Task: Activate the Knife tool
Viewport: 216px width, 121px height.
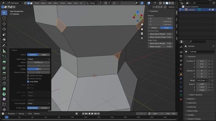Action: [x=4, y=84]
